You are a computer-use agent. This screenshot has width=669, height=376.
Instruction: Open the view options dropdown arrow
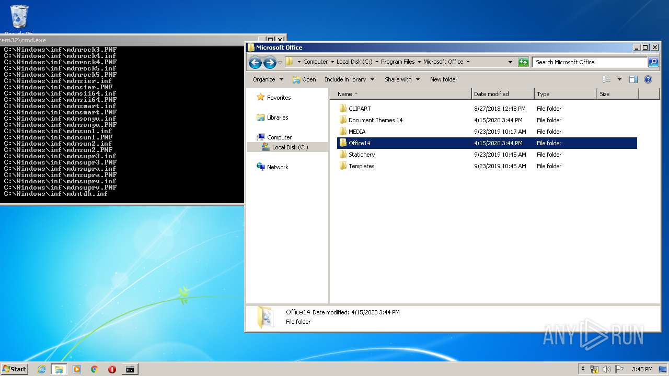tap(619, 79)
